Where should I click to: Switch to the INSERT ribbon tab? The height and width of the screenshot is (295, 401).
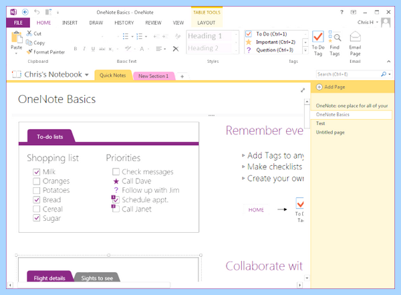tap(70, 23)
